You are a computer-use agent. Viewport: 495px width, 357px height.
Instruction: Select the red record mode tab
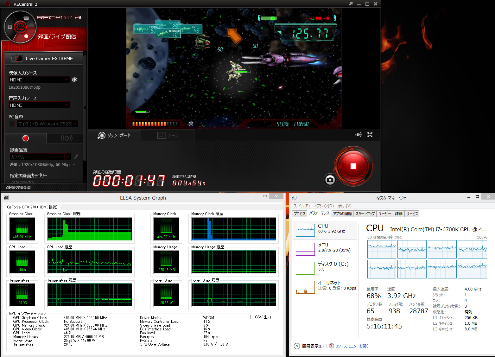pyautogui.click(x=26, y=138)
